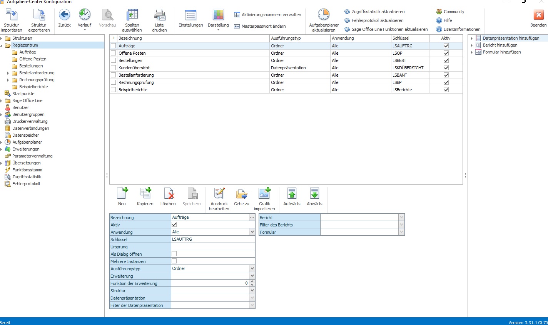The width and height of the screenshot is (548, 325).
Task: Exit via the Beenden icon
Action: point(538,15)
